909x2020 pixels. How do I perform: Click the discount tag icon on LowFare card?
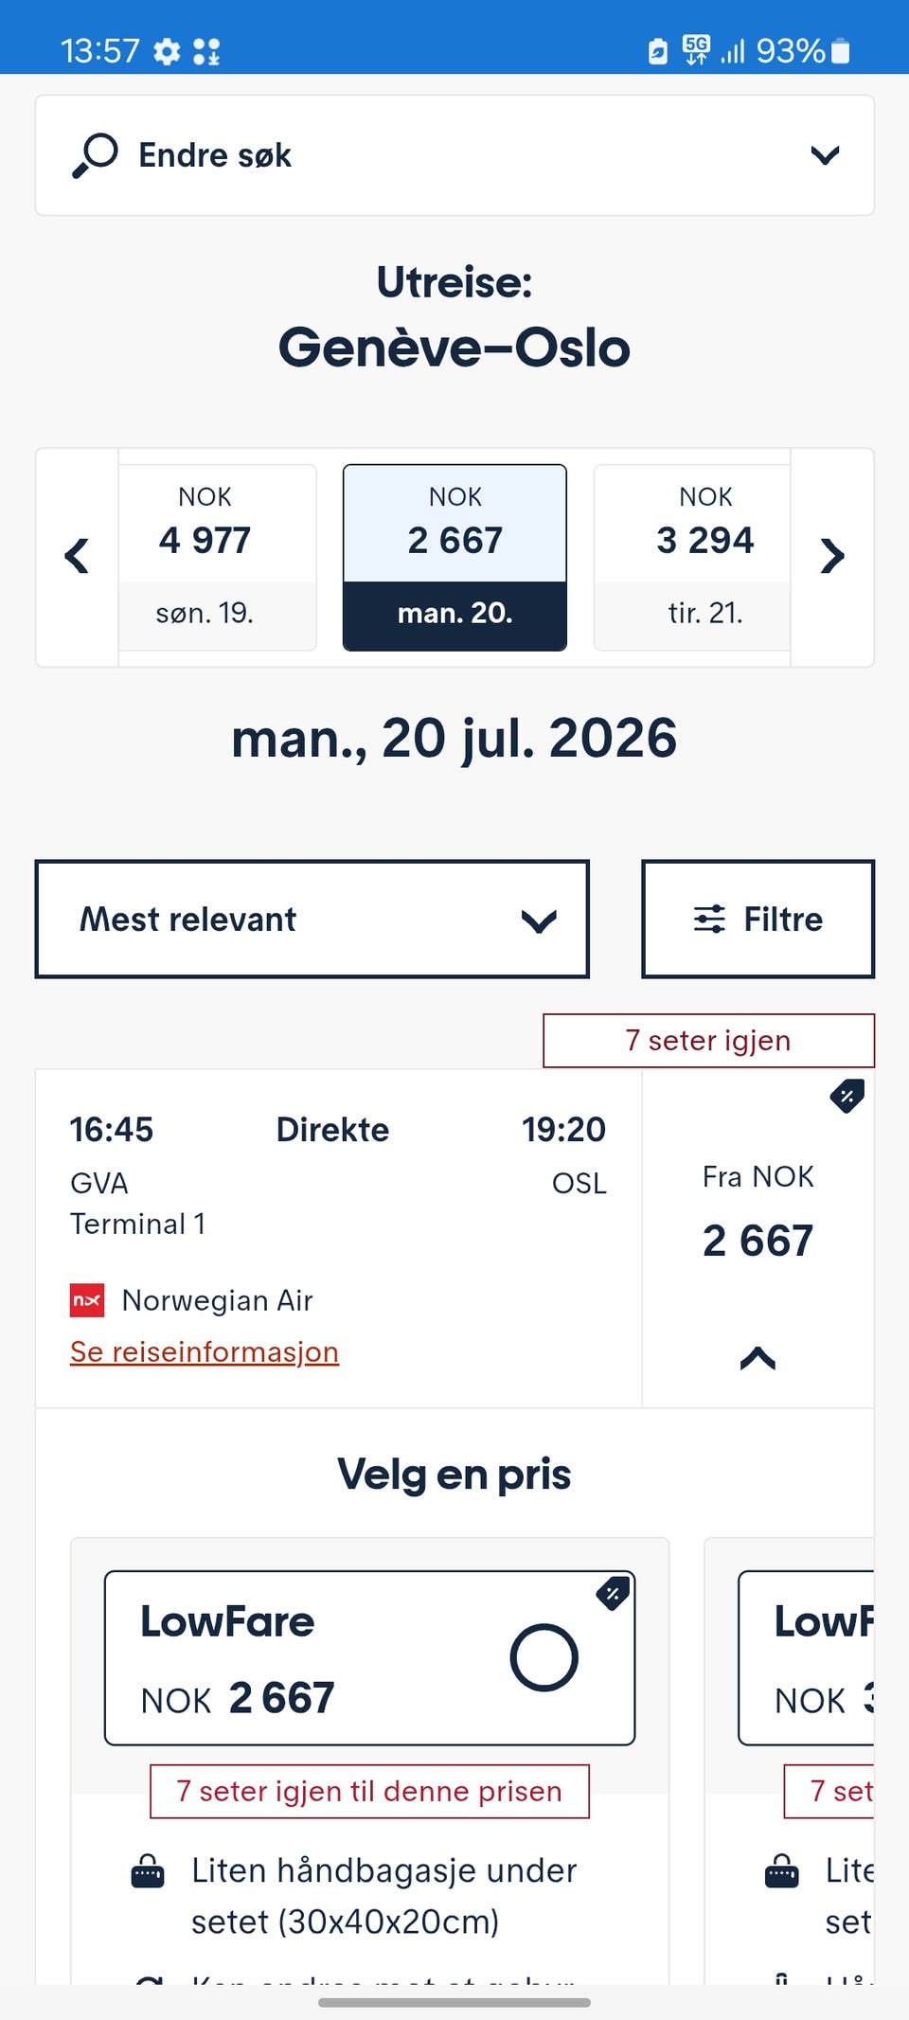613,1594
